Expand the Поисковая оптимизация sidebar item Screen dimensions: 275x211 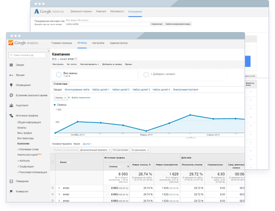coord(32,173)
